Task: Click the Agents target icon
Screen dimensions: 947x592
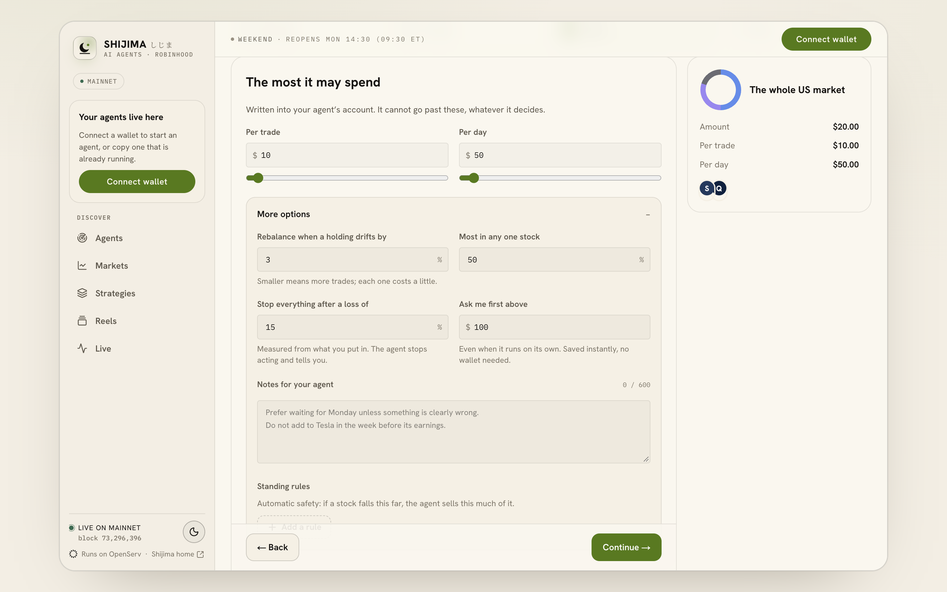Action: click(x=82, y=238)
